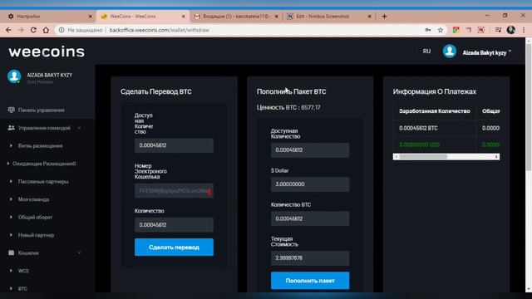This screenshot has width=532, height=299.
Task: Click the Количество field in transfer form
Action: (174, 225)
